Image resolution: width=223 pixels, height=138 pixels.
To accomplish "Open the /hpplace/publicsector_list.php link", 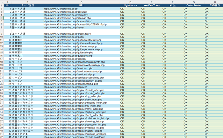I will [x=76, y=118].
